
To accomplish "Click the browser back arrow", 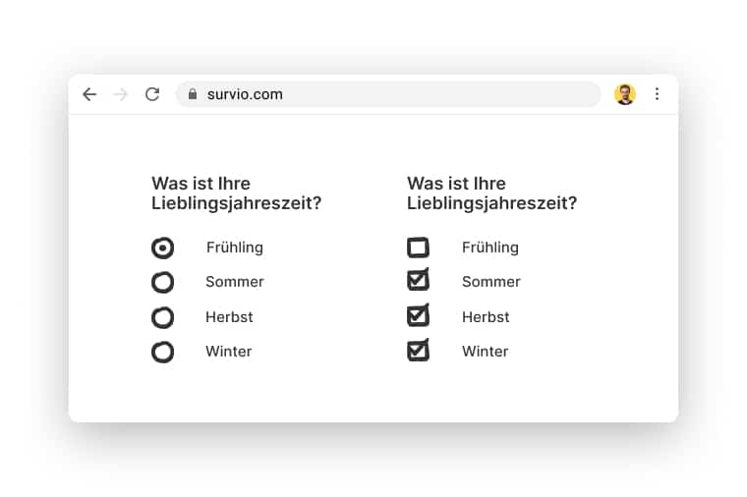I will coord(89,94).
